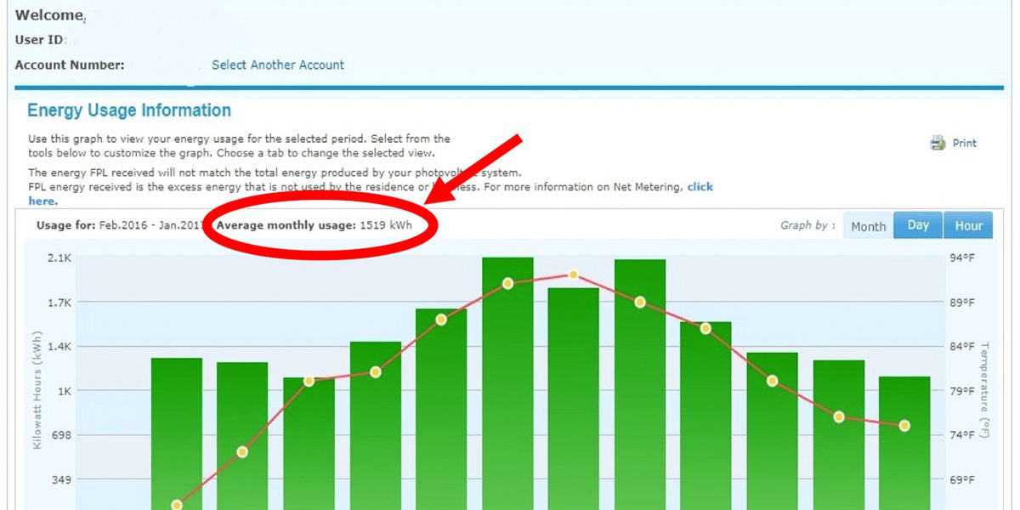Viewport: 1020px width, 510px height.
Task: Click the last green bar on the right
Action: pos(904,450)
